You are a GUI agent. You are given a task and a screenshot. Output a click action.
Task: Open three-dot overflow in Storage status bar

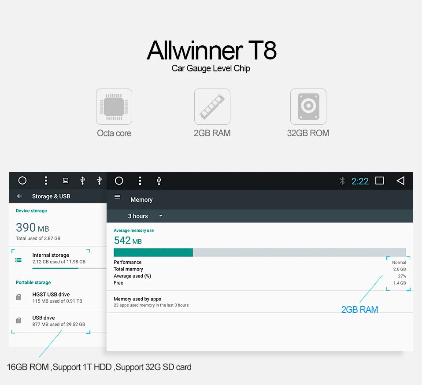pyautogui.click(x=46, y=181)
